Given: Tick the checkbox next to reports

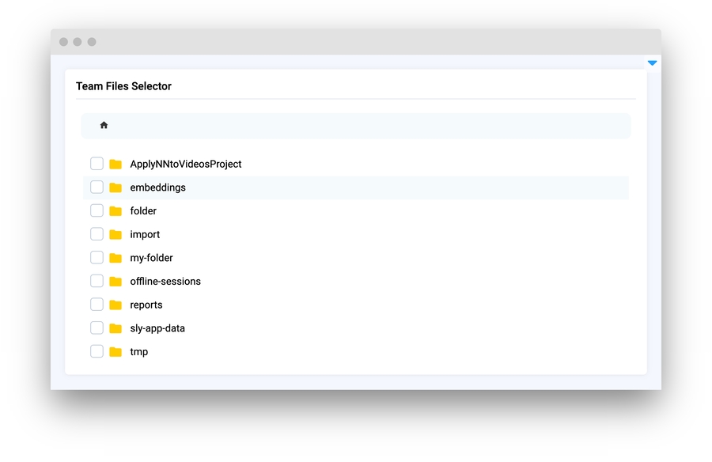Looking at the screenshot, I should pos(97,305).
